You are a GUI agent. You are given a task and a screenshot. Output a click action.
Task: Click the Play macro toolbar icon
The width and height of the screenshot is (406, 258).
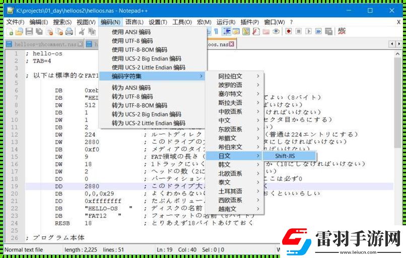click(308, 31)
